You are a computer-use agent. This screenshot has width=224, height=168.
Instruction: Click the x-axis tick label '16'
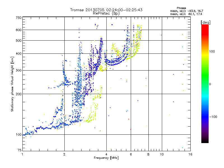(190, 154)
